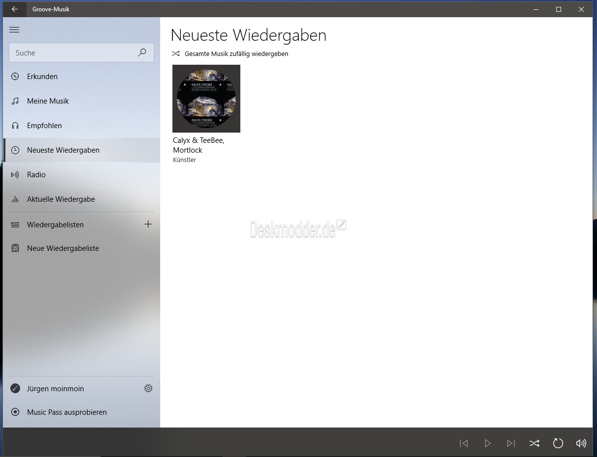
Task: Collapse the hamburger navigation menu
Action: 14,30
